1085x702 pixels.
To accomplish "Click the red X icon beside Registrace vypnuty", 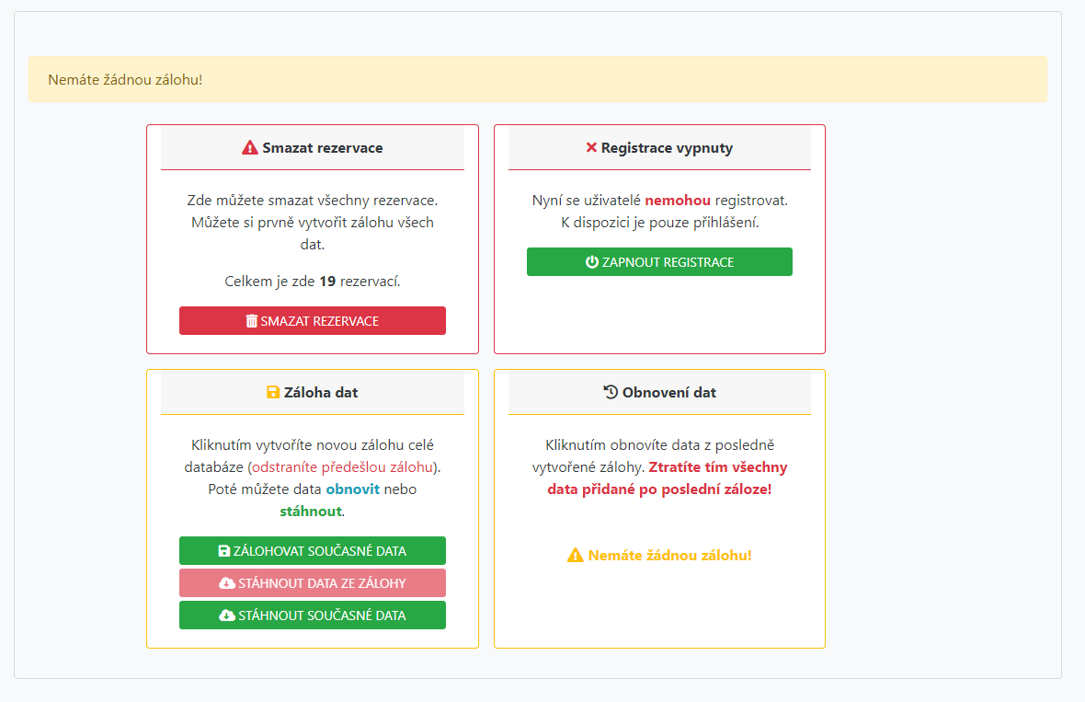I will point(591,147).
